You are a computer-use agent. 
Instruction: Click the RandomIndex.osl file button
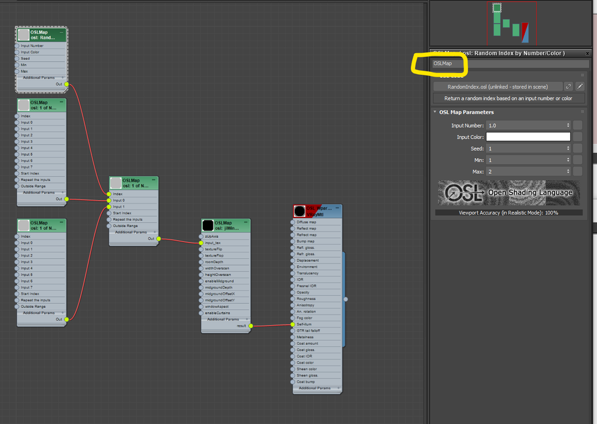coord(498,87)
